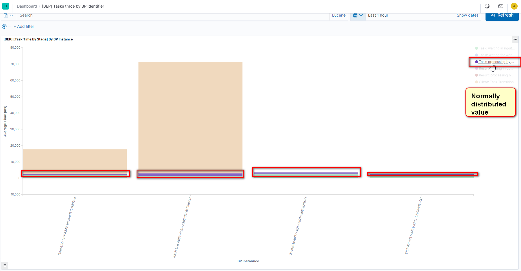The image size is (521, 271).
Task: Click 'Result: processing' legend color dot
Action: coord(477,75)
